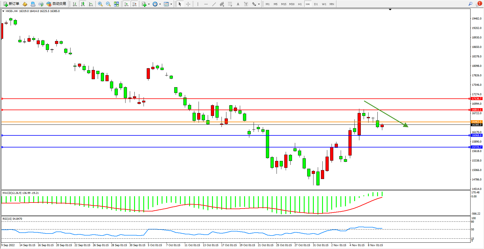Choose the Fibonacci retracement tool
The width and height of the screenshot is (484, 249).
tap(230, 4)
